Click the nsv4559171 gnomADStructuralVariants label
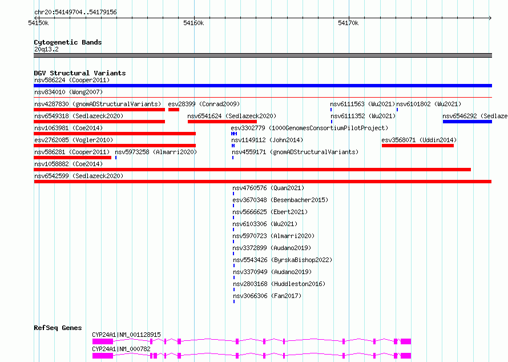508x362 pixels. point(295,152)
